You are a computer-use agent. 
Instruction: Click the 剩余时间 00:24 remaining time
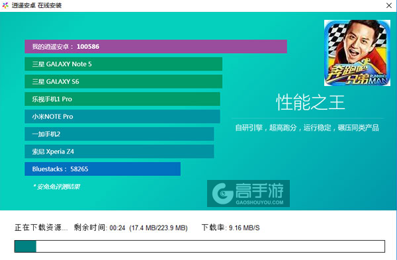(99, 228)
